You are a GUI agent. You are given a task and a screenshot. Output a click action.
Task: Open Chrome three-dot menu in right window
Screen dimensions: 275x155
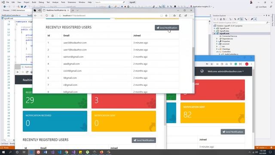pyautogui.click(x=251, y=64)
